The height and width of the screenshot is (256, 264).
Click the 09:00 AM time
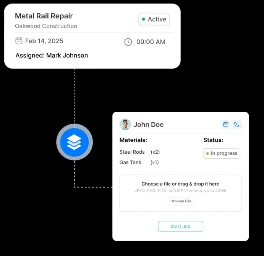pyautogui.click(x=151, y=42)
